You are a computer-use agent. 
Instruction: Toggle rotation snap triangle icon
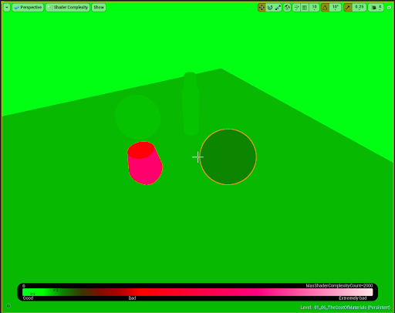pyautogui.click(x=325, y=8)
